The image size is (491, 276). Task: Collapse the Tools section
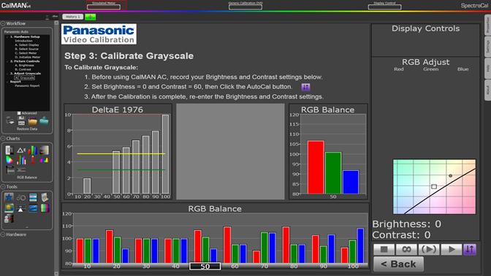[x=3, y=186]
